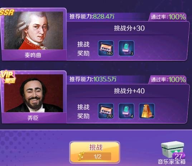
Task: Tap 推荐能力 828.4万 label
Action: click(92, 16)
